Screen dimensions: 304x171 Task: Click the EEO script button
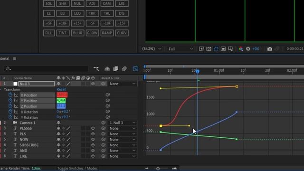click(x=77, y=13)
